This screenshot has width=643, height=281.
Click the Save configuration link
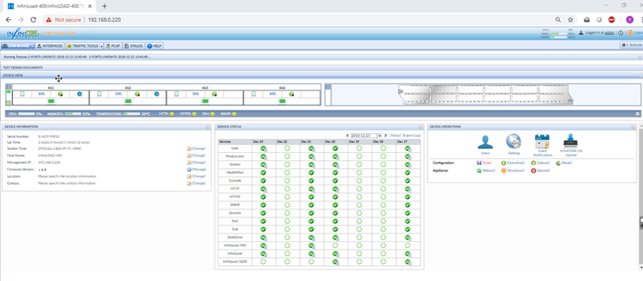(487, 163)
